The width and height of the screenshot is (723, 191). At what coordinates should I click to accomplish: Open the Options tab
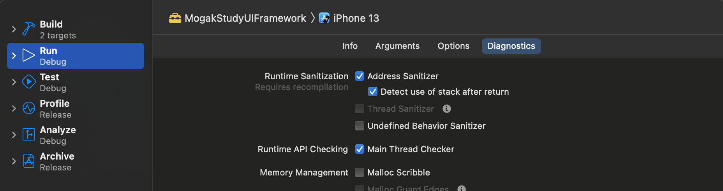coord(453,46)
